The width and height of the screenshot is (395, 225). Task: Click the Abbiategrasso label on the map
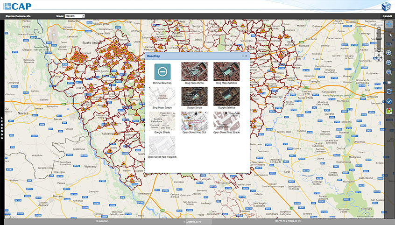pos(108,134)
